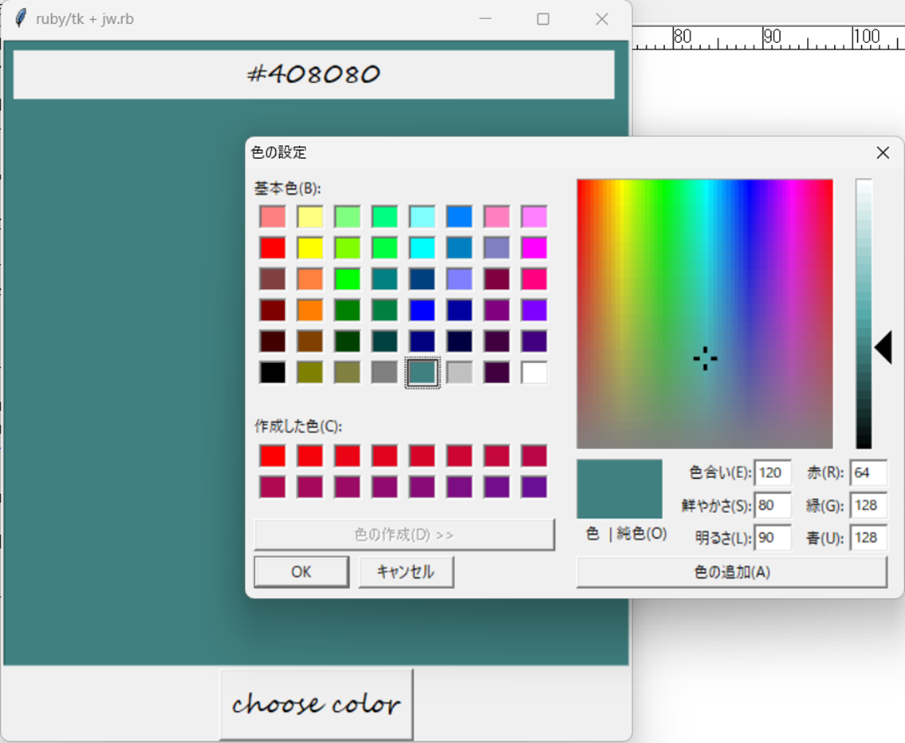
Task: Click the black arrow on the luminance slider
Action: [x=884, y=346]
